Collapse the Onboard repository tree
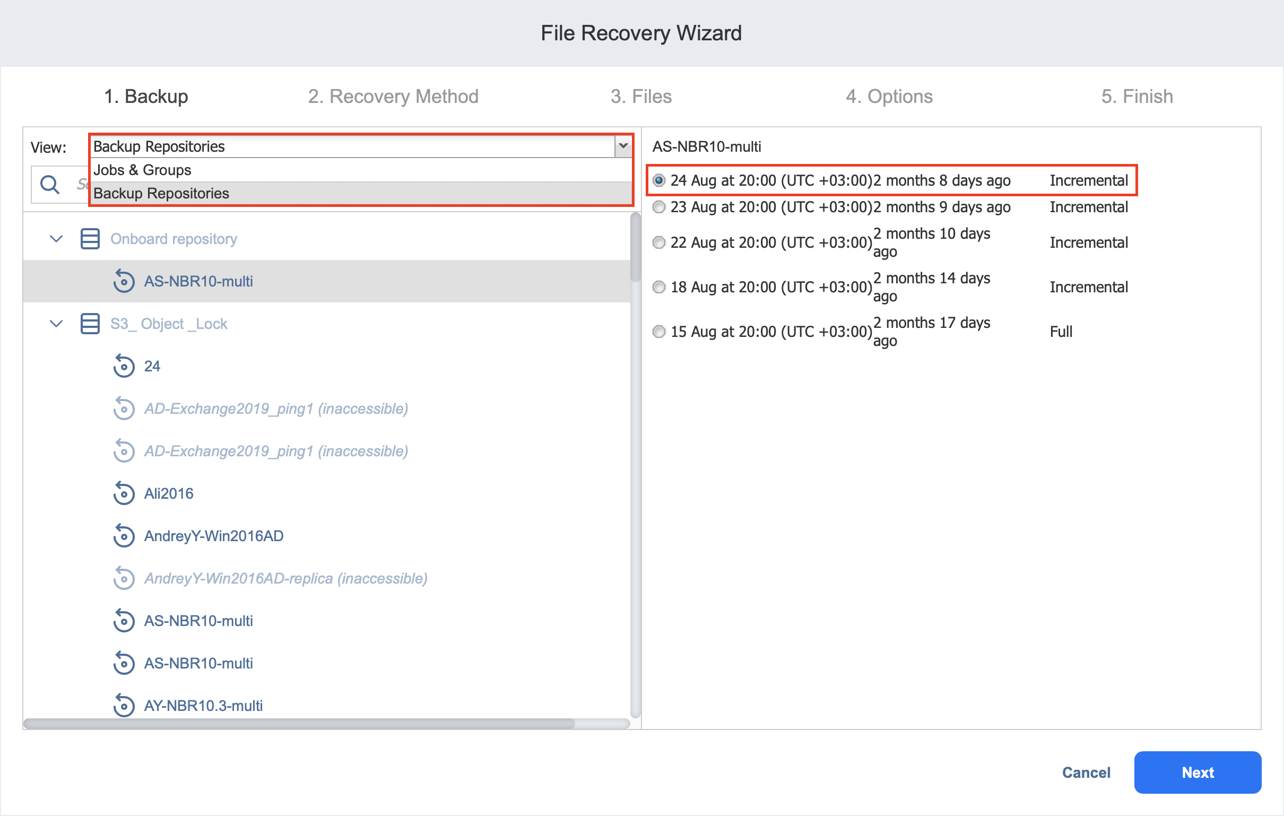The width and height of the screenshot is (1284, 816). click(56, 238)
